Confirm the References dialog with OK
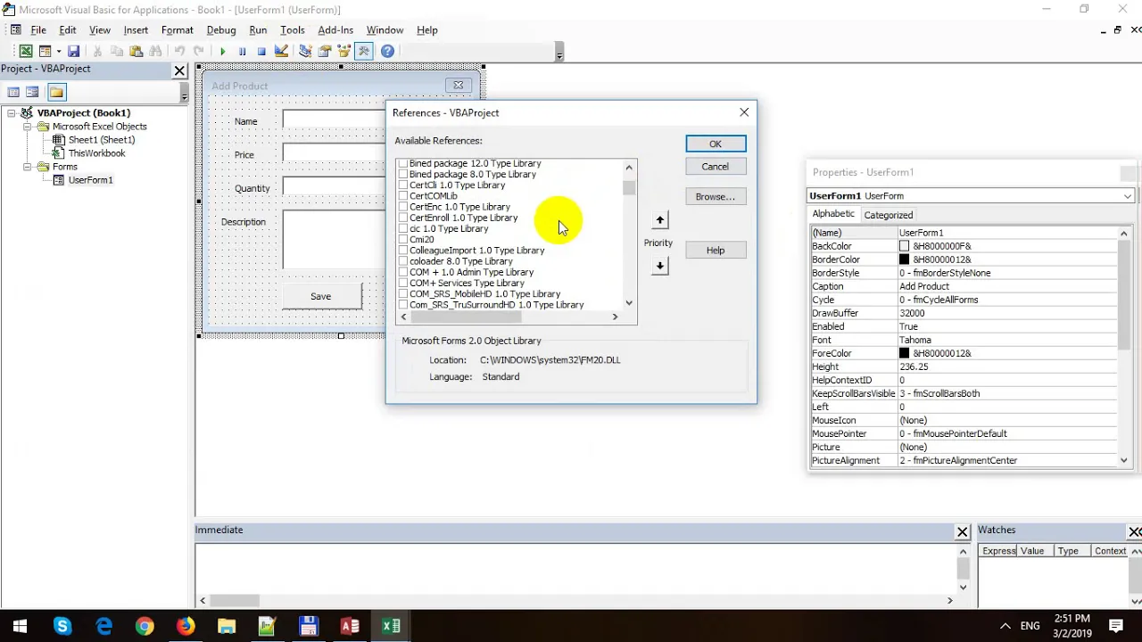Screen dimensions: 1142x642 coord(716,144)
